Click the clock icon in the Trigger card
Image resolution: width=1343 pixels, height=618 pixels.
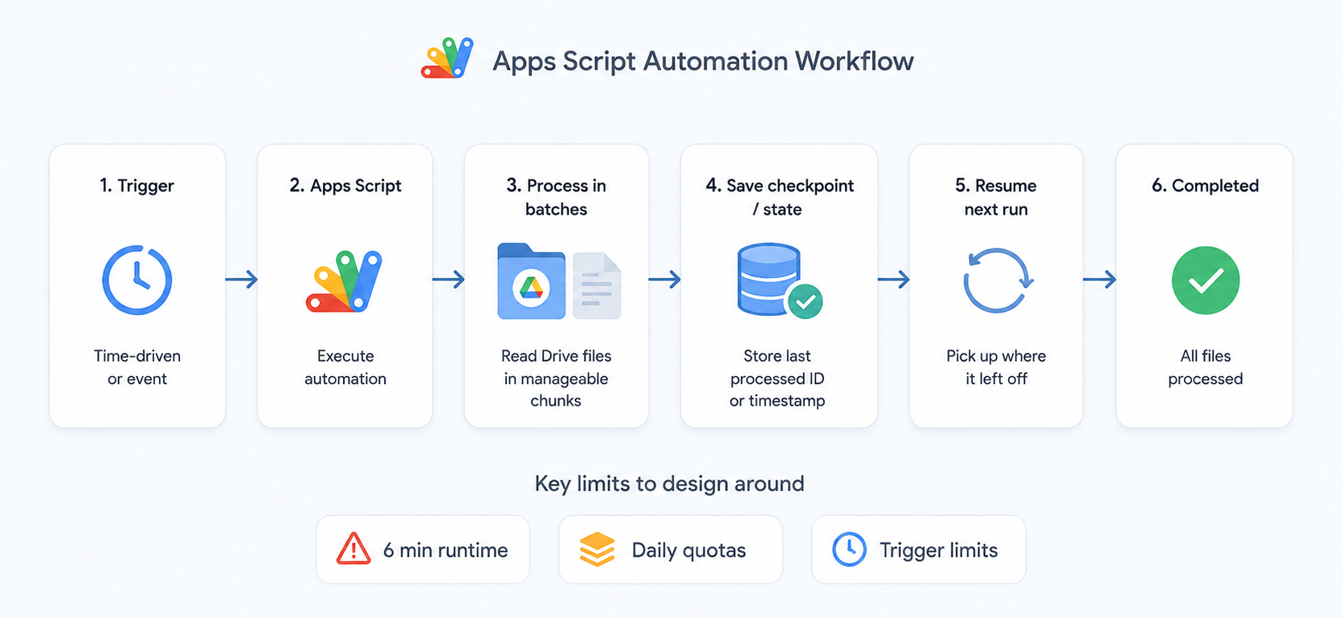[137, 280]
